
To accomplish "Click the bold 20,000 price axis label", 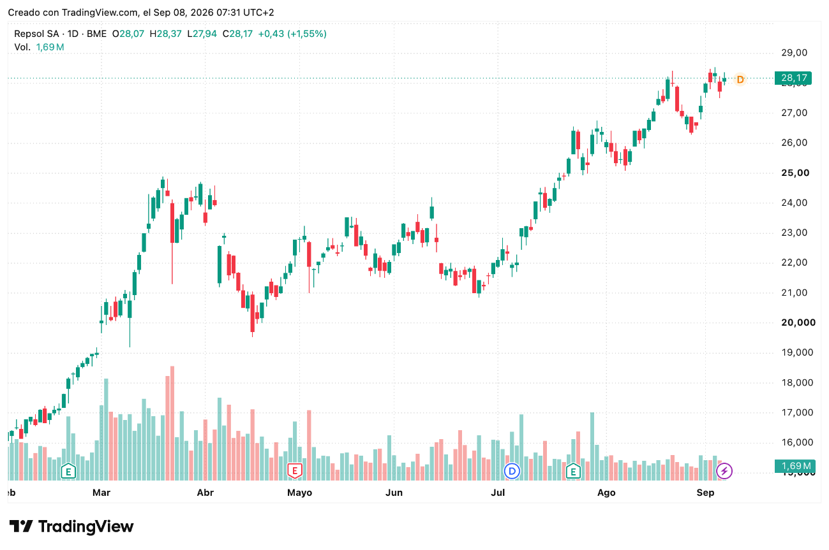I will 798,322.
